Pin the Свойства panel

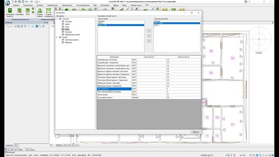click(x=45, y=23)
